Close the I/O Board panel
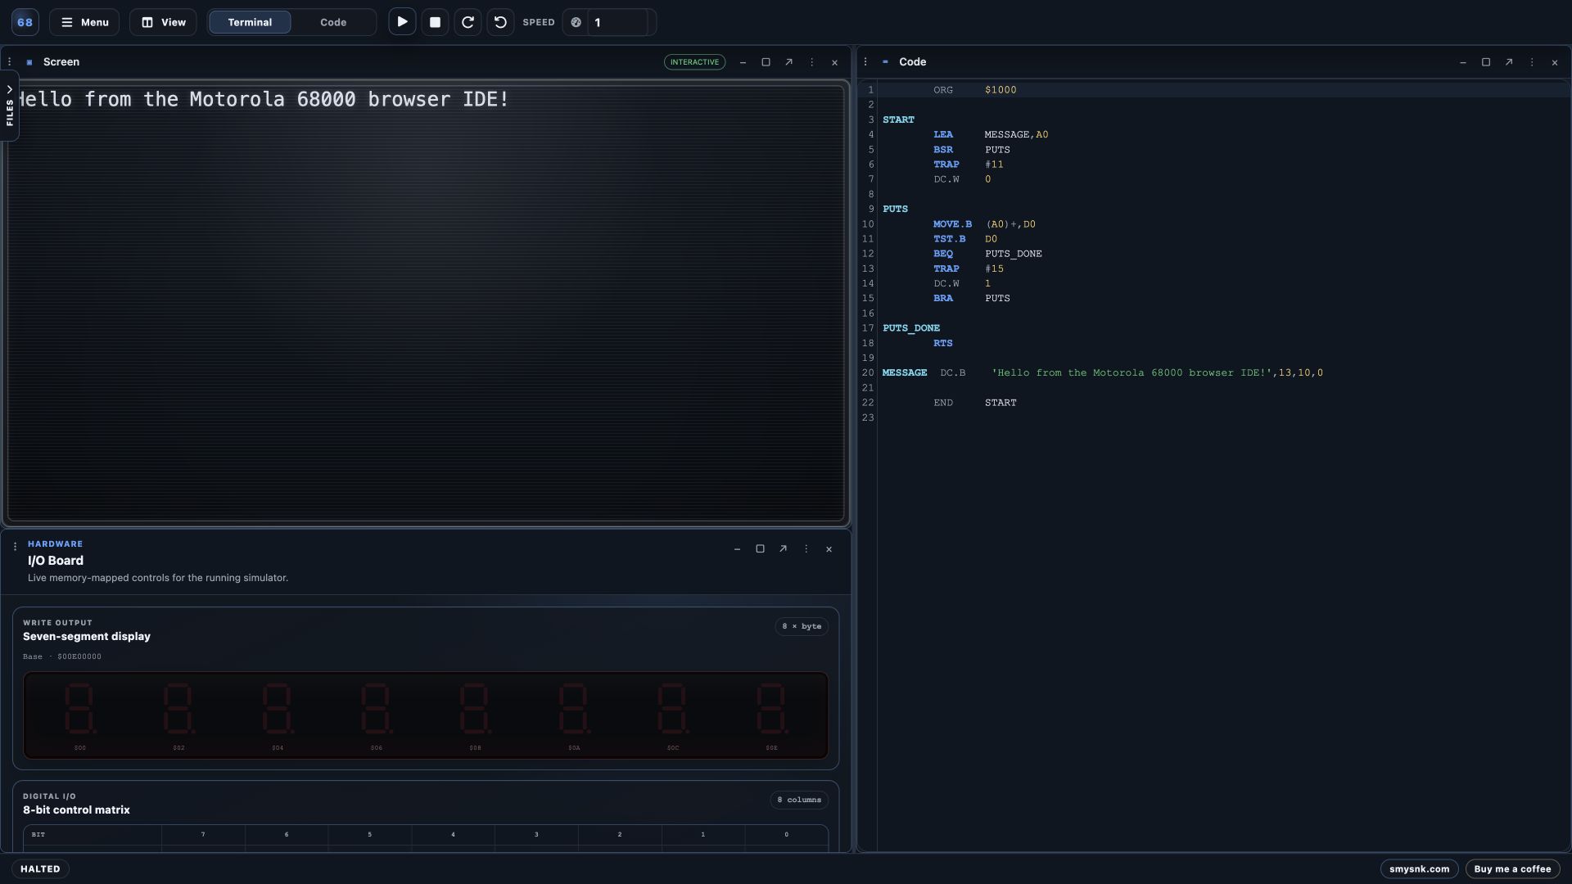 tap(829, 549)
